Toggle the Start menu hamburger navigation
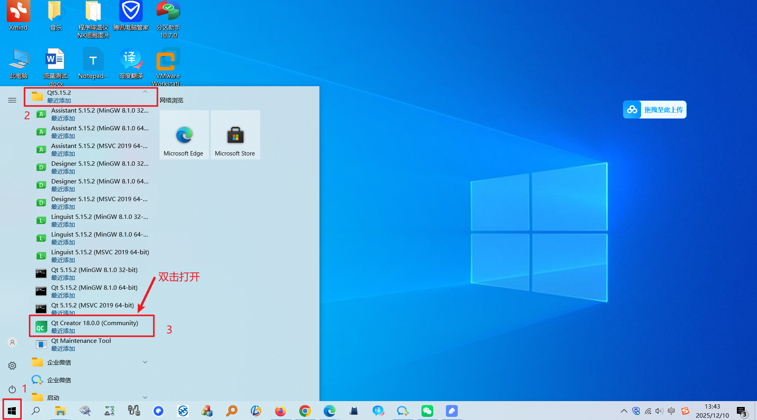 coord(12,100)
